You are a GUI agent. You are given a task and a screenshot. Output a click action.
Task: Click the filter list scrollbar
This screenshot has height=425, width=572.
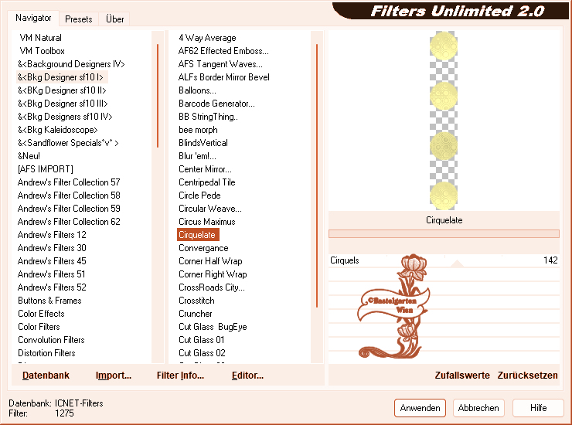point(317,175)
